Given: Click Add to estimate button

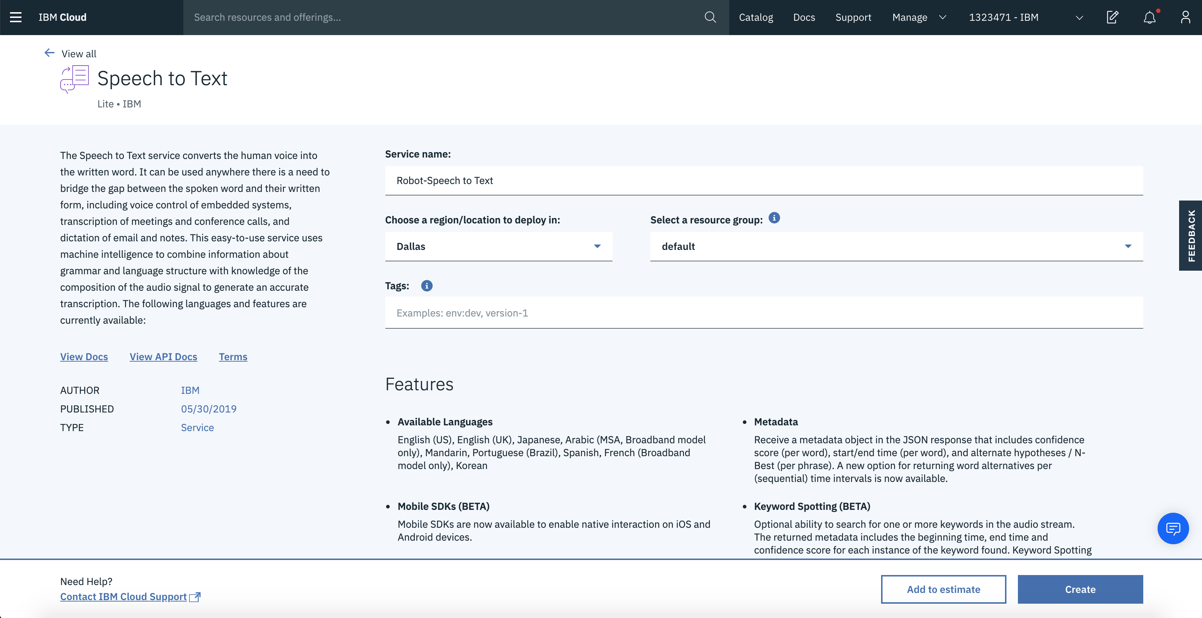Looking at the screenshot, I should tap(943, 589).
